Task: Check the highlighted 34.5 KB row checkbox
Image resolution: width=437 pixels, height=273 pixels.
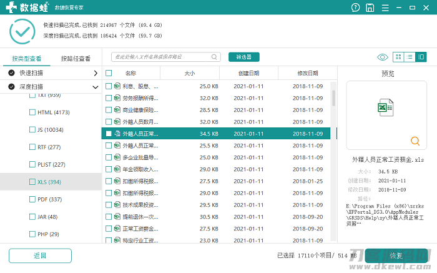Action: coord(109,134)
